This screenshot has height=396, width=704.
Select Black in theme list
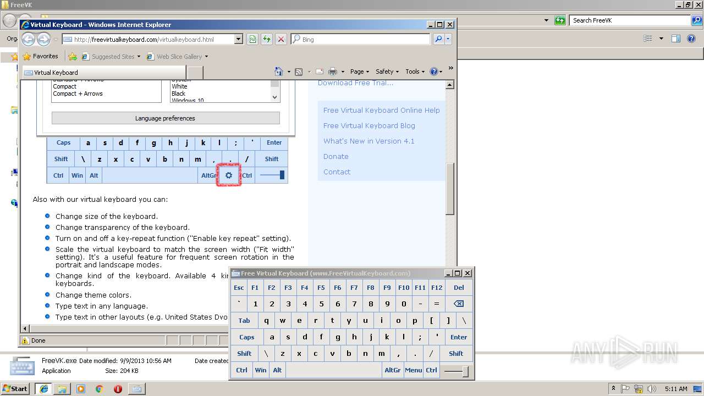[179, 94]
